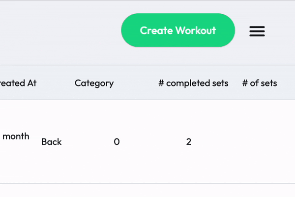Click empty space right of value 2
The image size is (295, 197).
point(246,142)
